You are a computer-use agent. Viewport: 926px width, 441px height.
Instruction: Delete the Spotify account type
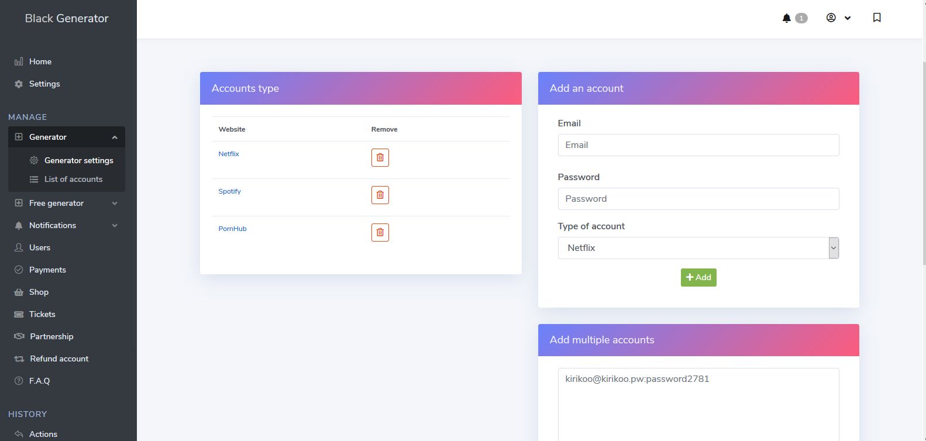(380, 194)
